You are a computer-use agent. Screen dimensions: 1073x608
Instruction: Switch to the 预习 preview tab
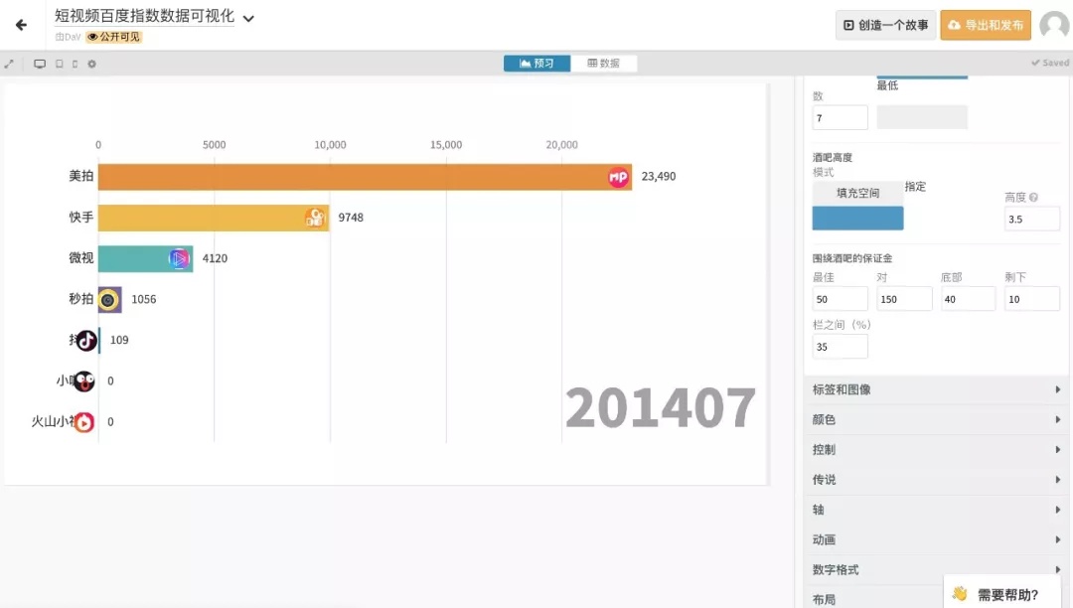(x=536, y=63)
